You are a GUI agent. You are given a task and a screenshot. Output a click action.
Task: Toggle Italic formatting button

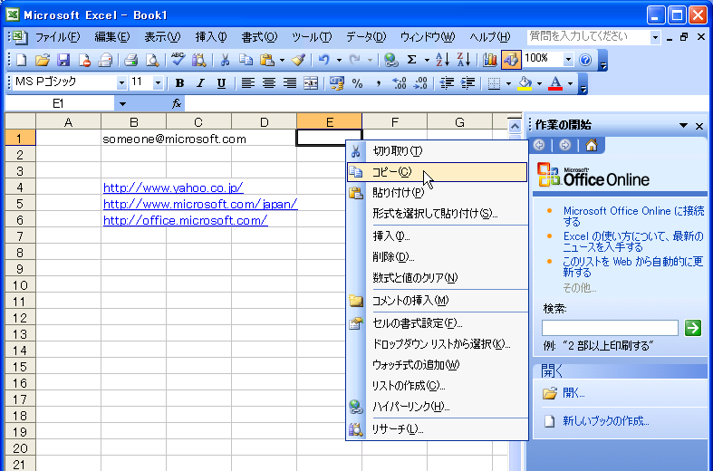(200, 83)
